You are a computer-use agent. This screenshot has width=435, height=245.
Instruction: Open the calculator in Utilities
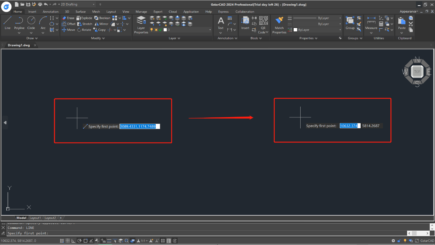[381, 24]
